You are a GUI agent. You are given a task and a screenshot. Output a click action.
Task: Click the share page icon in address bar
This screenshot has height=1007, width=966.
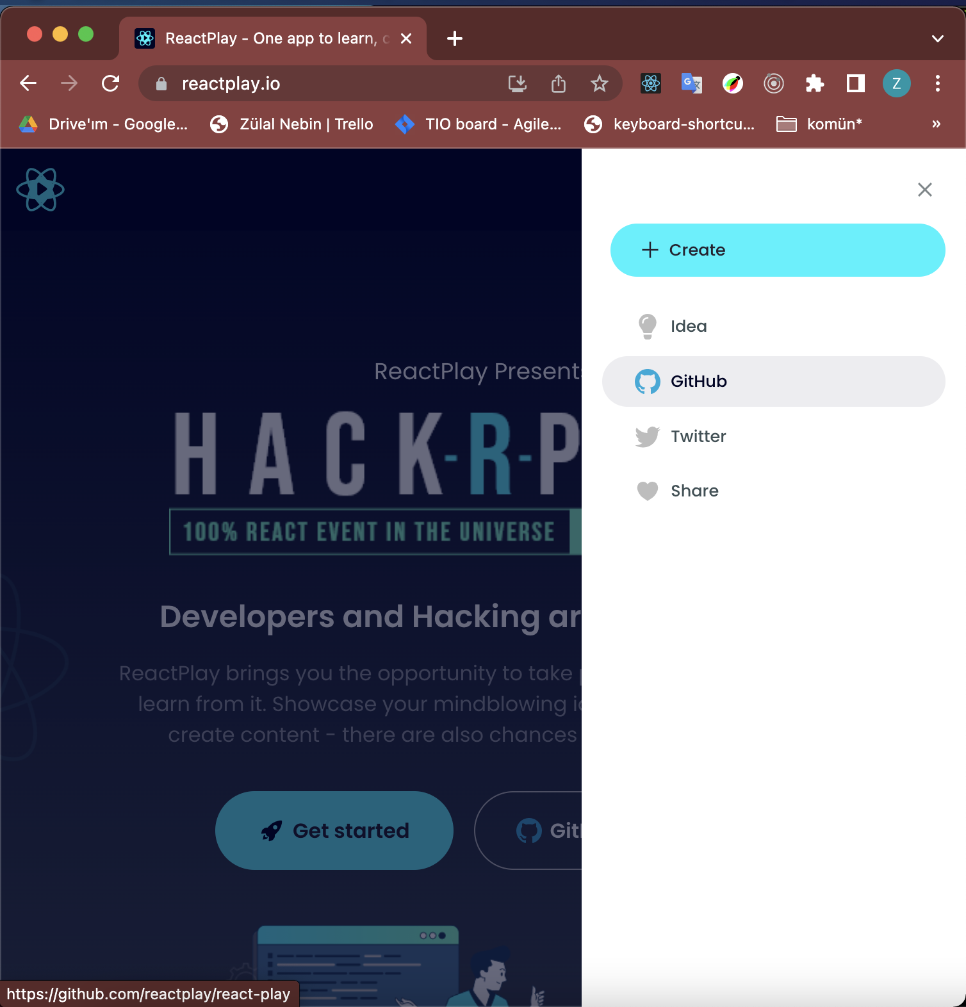(x=559, y=83)
